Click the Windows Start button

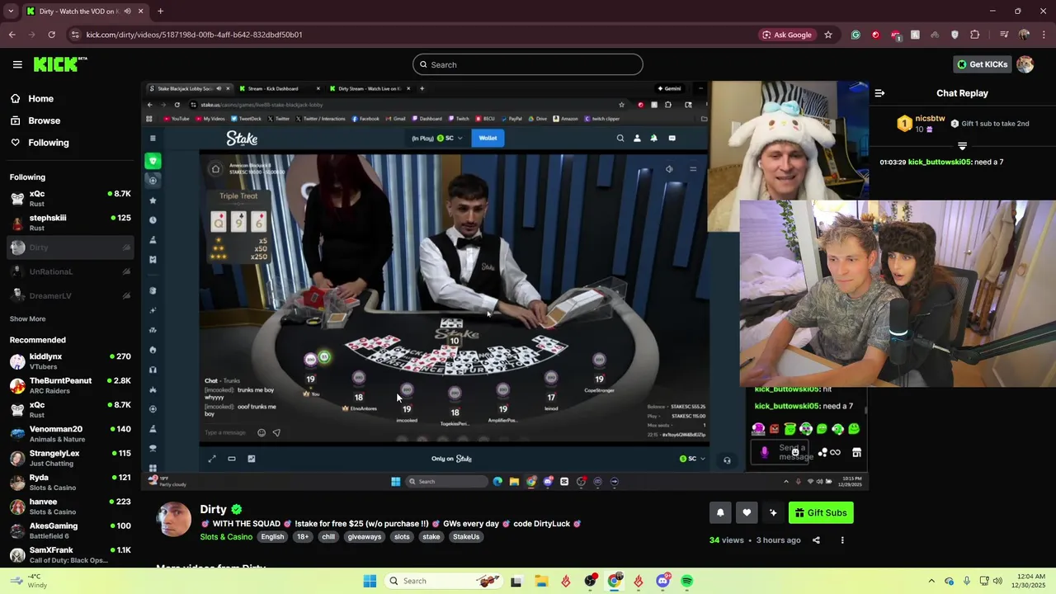[x=370, y=581]
